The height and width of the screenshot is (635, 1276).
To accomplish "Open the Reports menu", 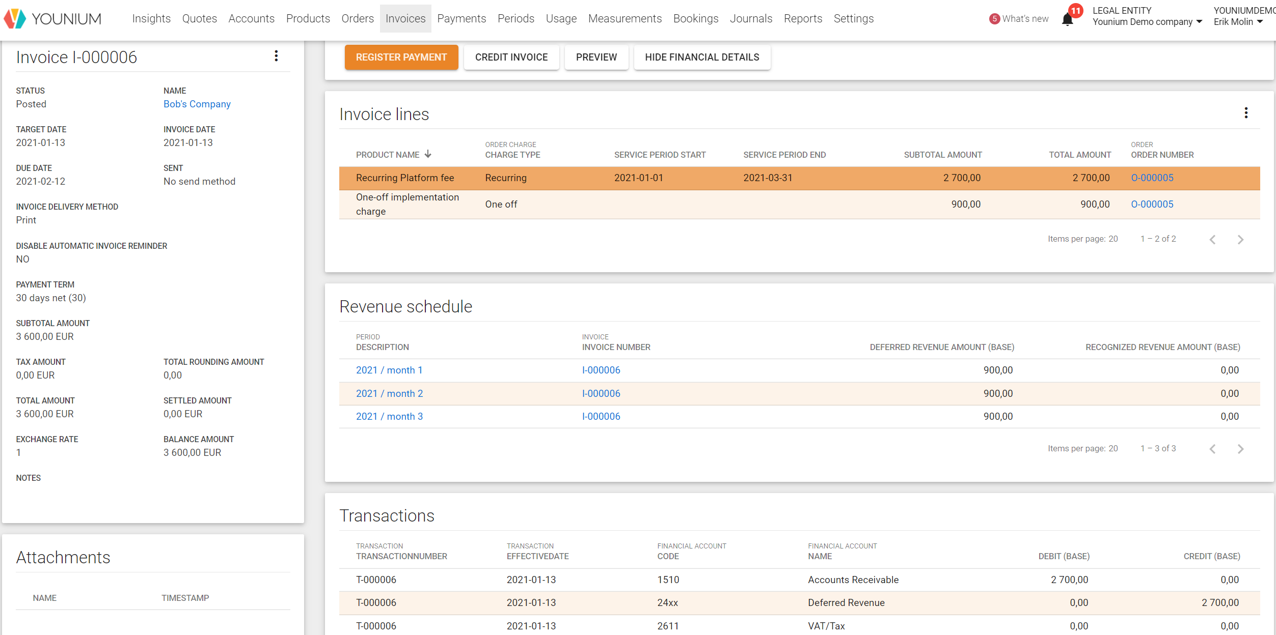I will tap(803, 19).
